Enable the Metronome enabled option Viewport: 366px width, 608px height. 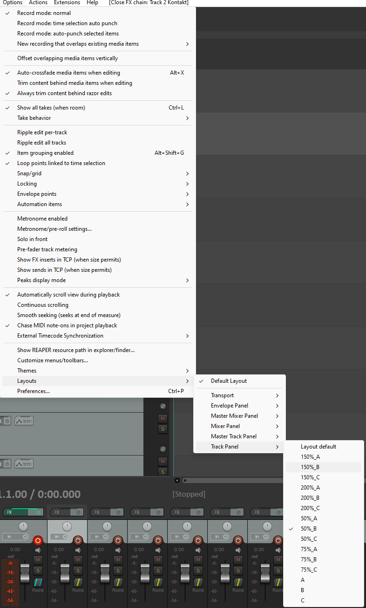coord(98,219)
